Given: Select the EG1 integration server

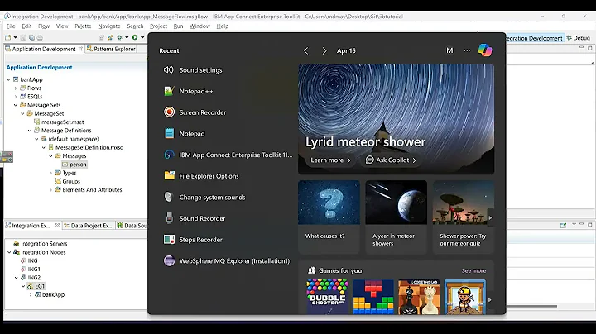Looking at the screenshot, I should click(x=36, y=286).
